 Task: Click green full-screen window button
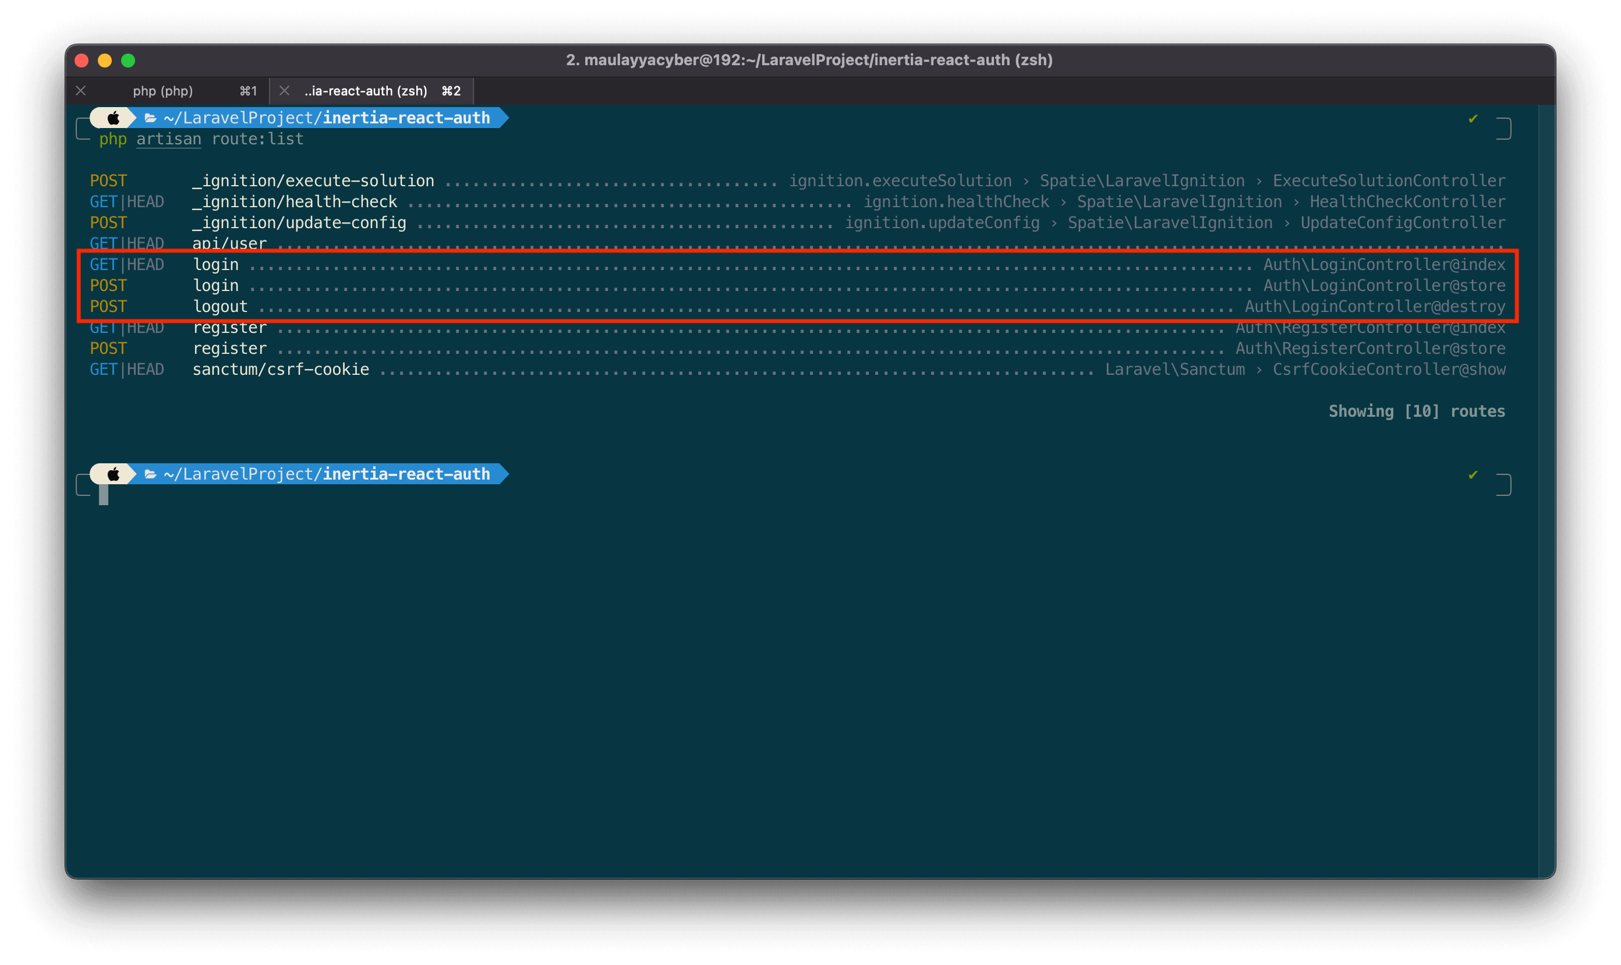(128, 61)
